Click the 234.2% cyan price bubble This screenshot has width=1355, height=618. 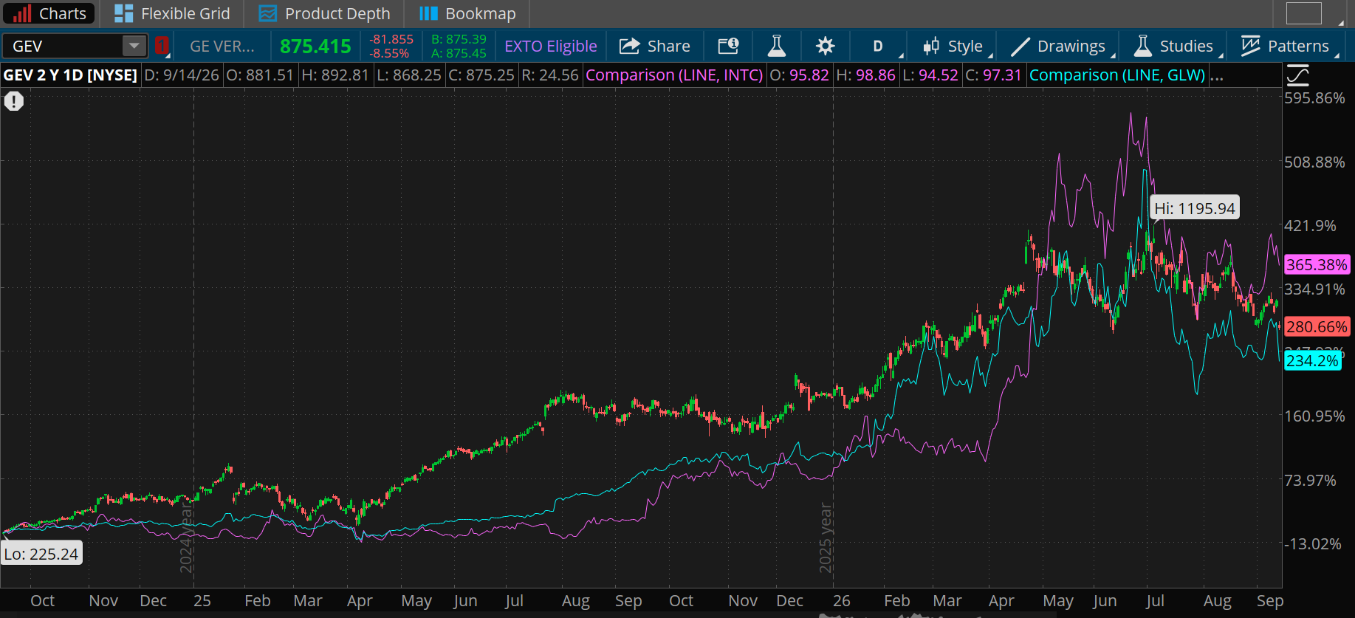1312,360
